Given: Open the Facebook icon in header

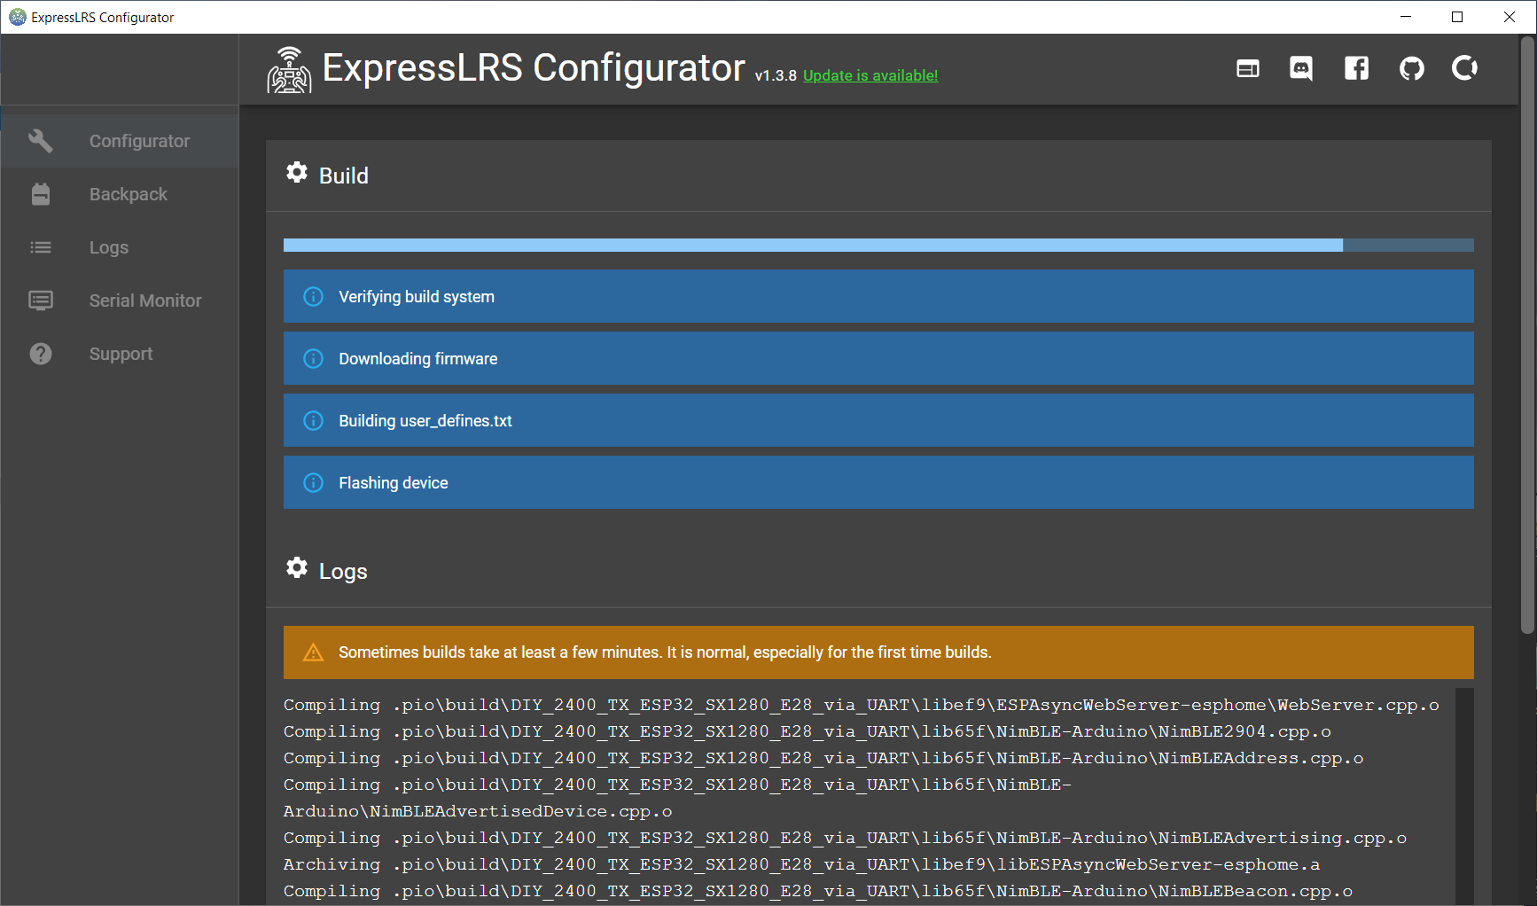Looking at the screenshot, I should coord(1356,68).
